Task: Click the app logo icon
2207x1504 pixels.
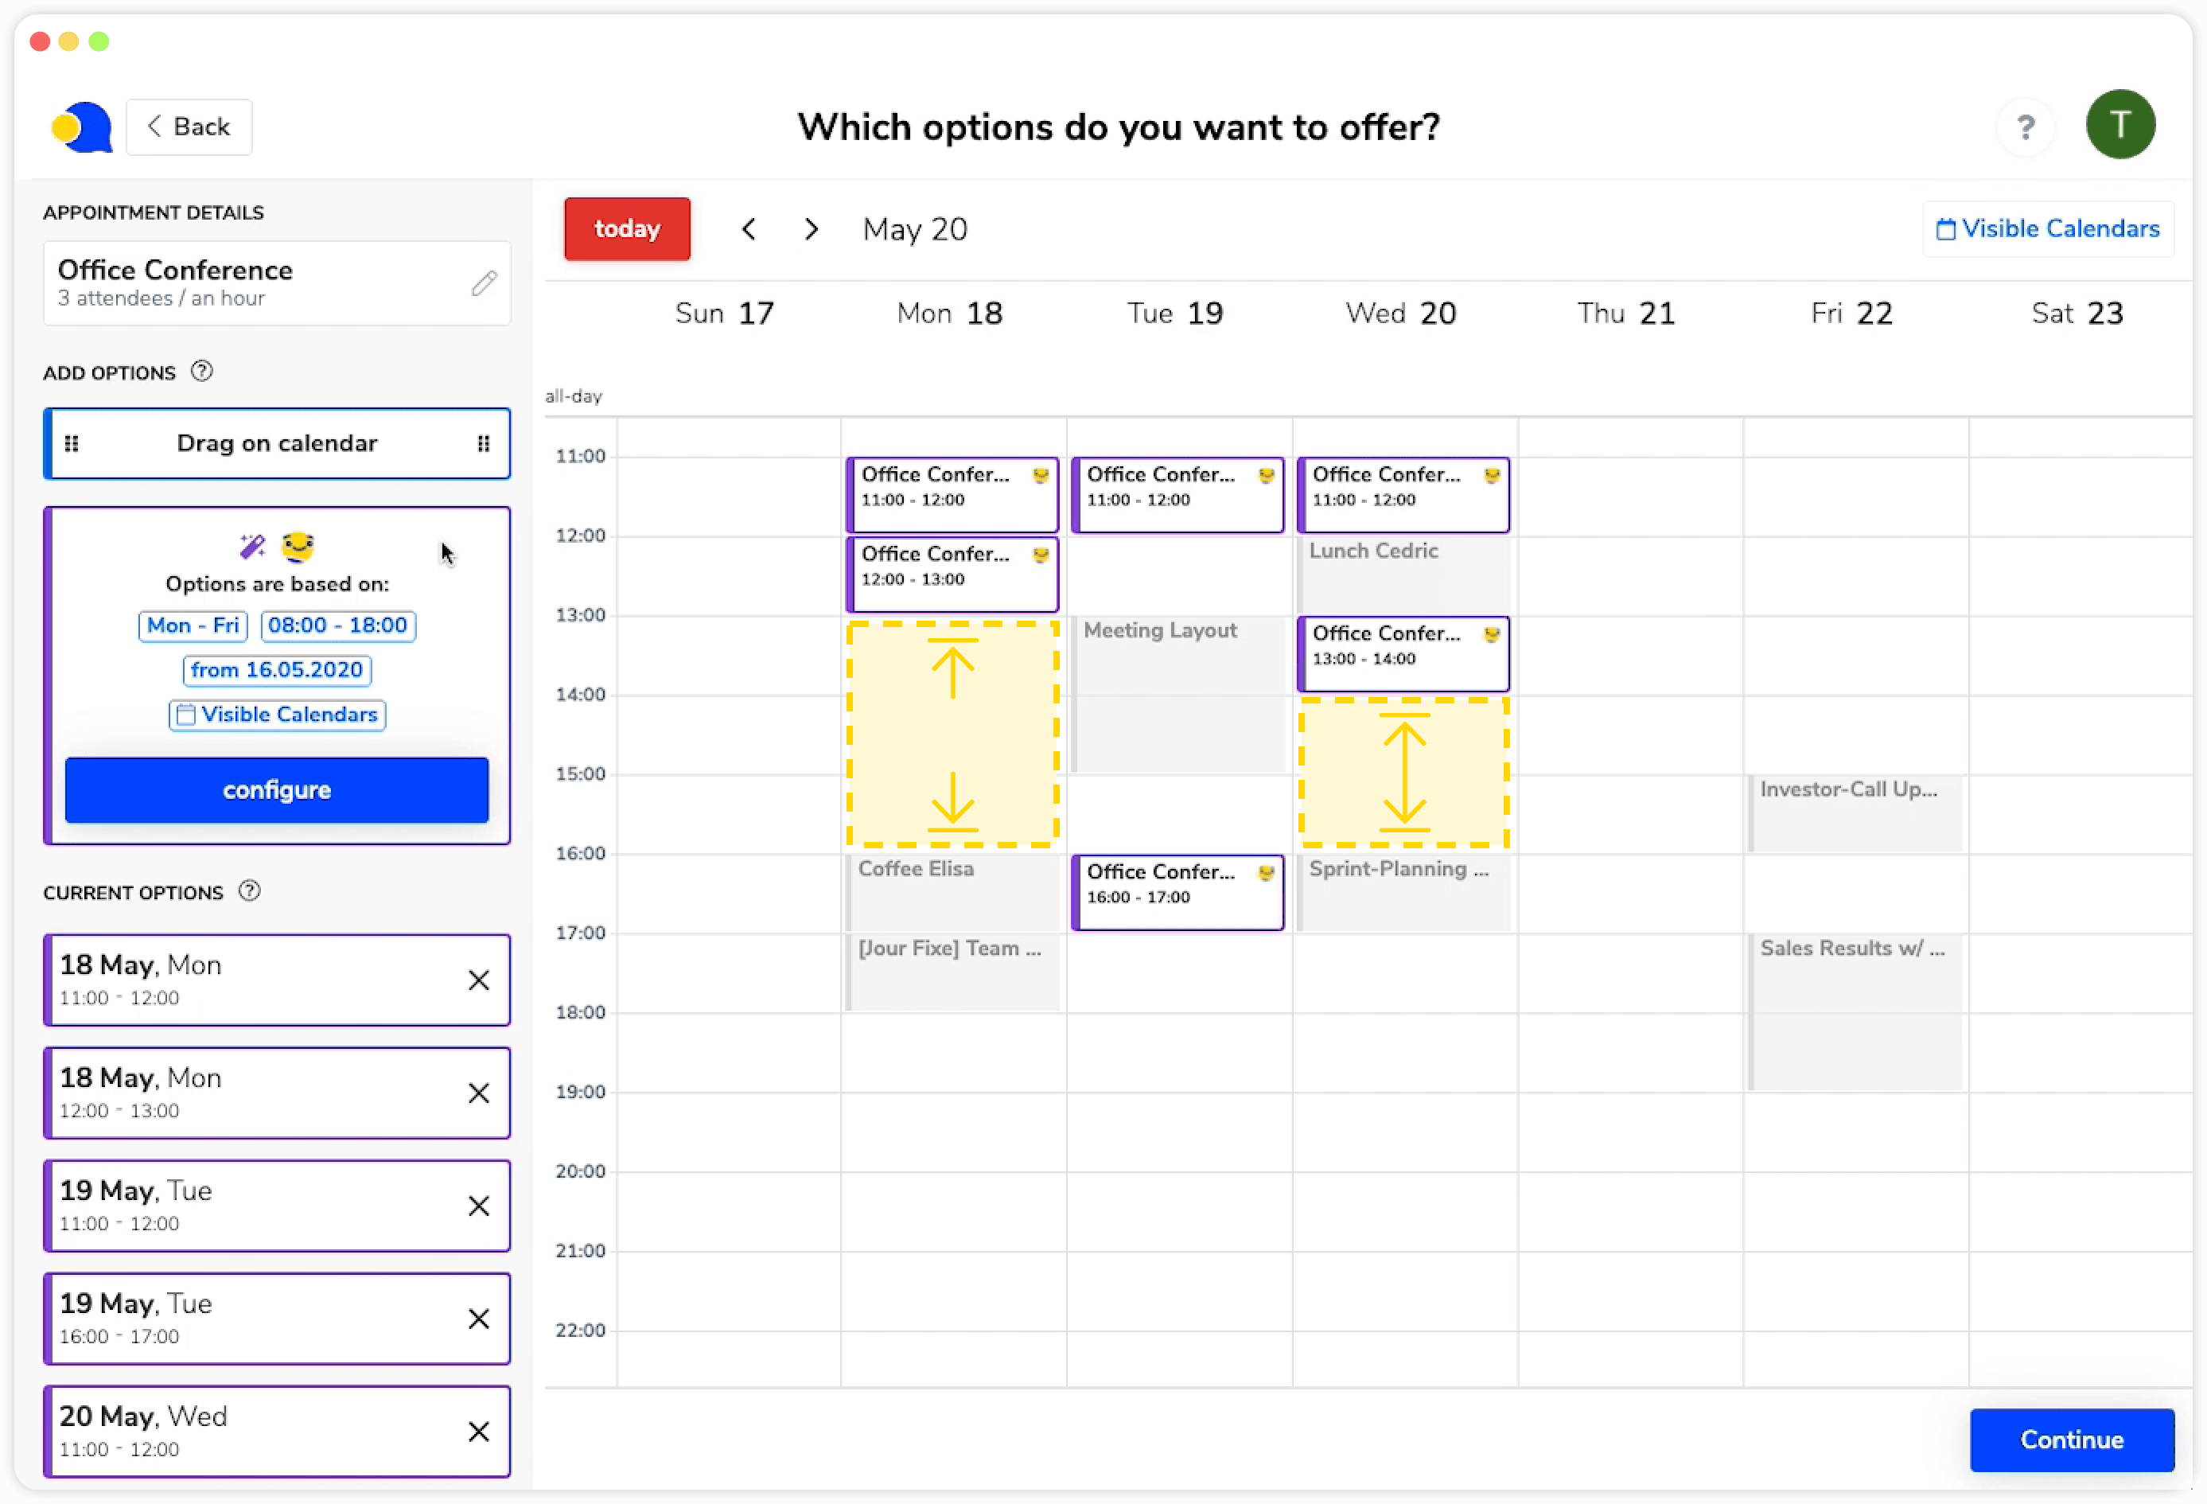Action: (82, 127)
